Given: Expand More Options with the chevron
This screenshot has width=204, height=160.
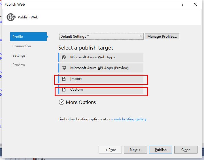Looking at the screenshot, I should pyautogui.click(x=61, y=102).
